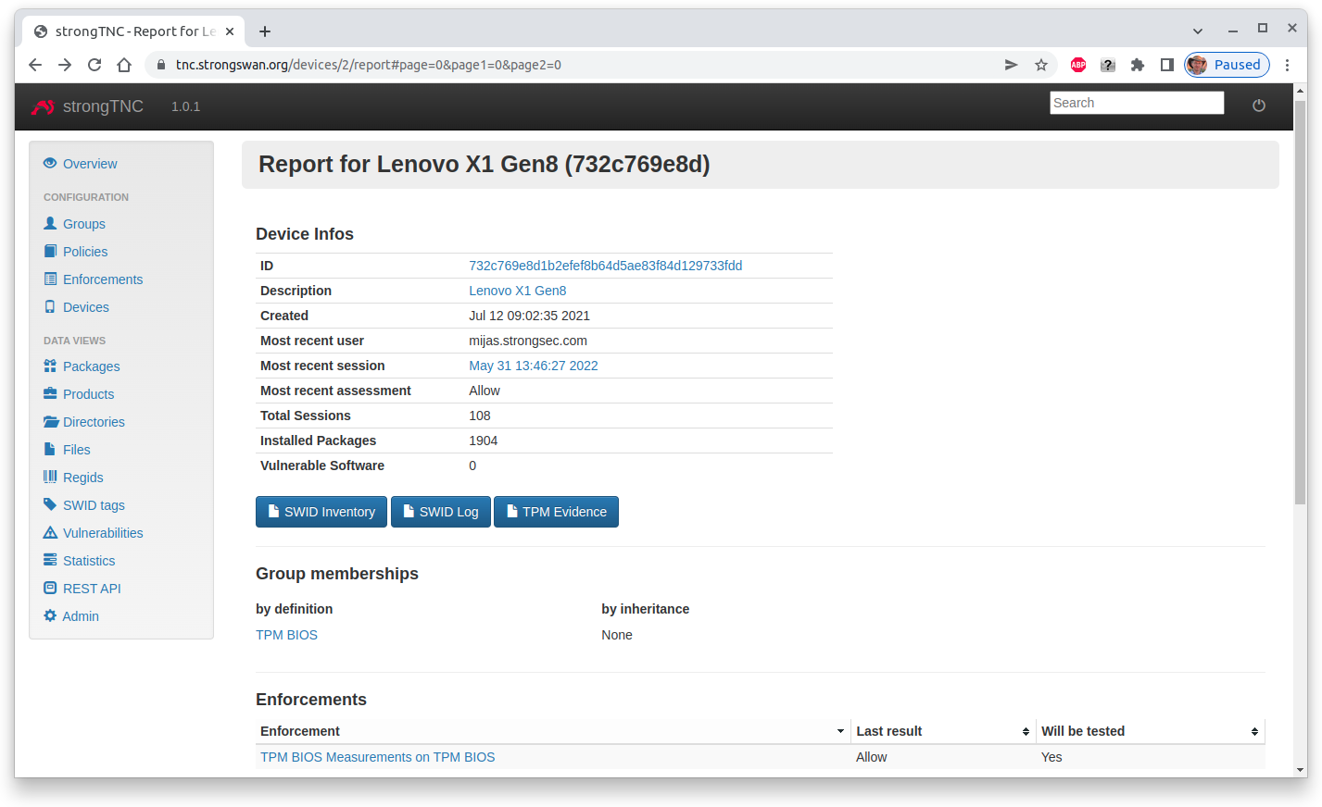Click the Vulnerabilities warning icon
This screenshot has height=807, width=1322.
(x=50, y=532)
